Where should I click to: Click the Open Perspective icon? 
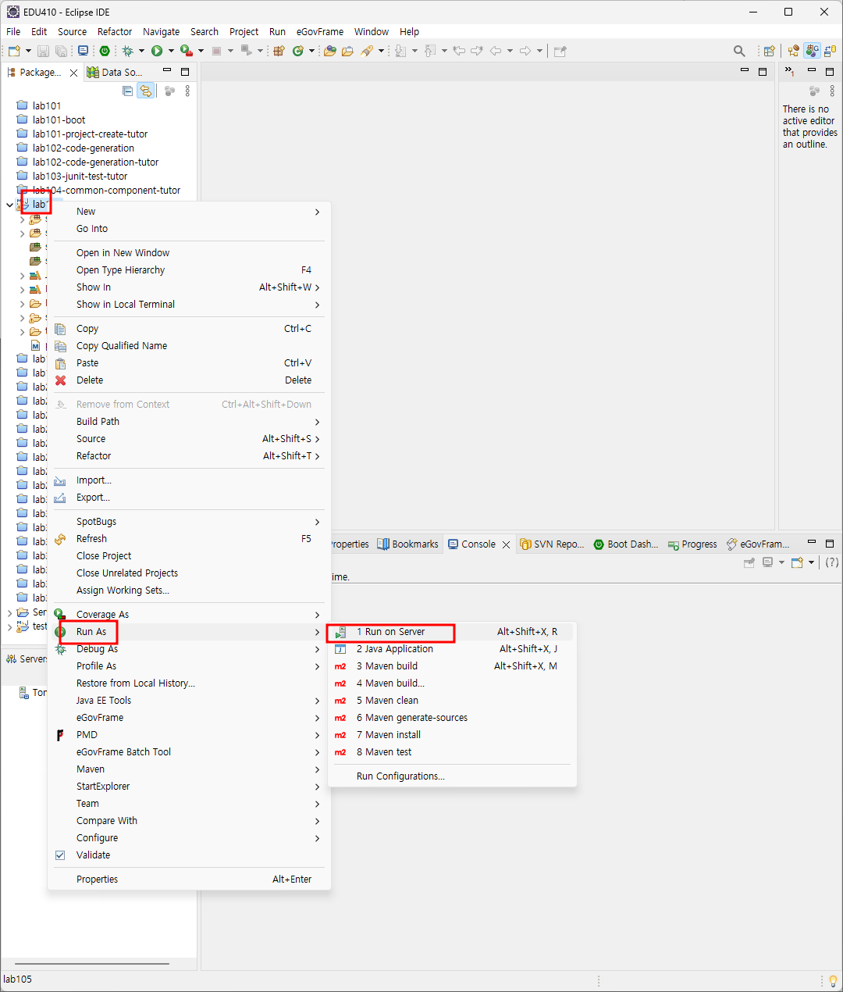click(x=770, y=51)
